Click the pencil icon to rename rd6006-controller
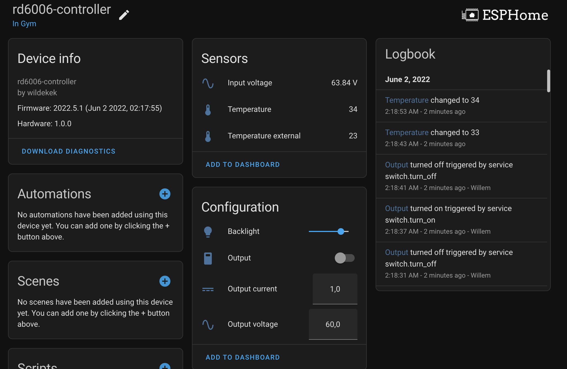This screenshot has height=369, width=567. 124,15
